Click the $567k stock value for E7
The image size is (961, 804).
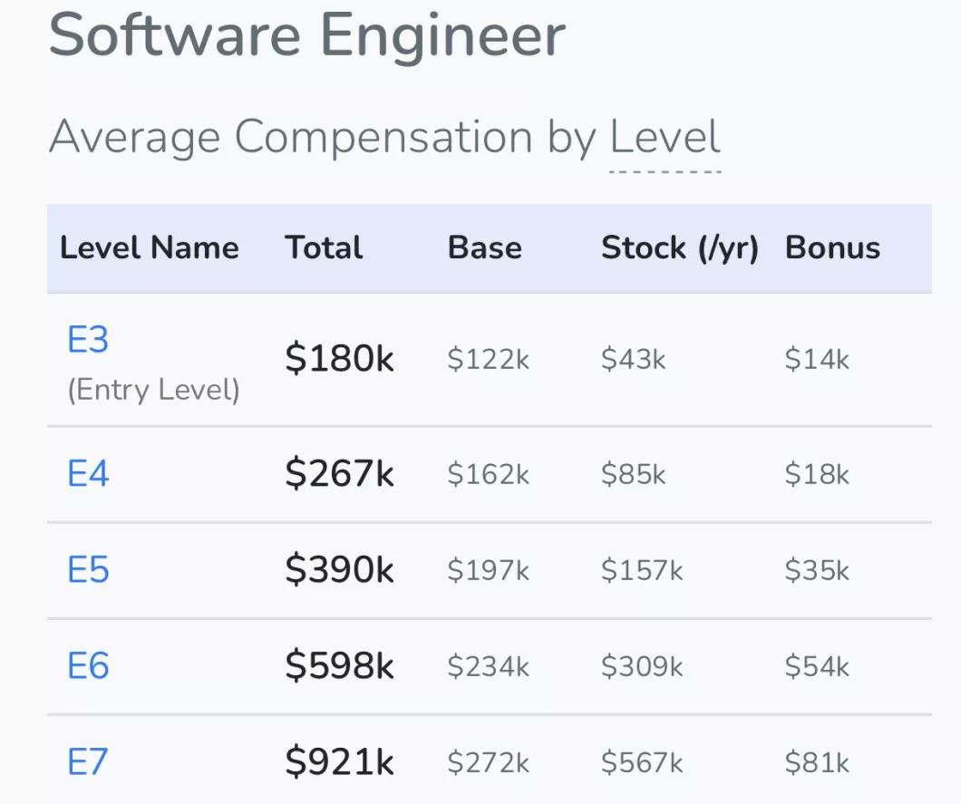pos(642,762)
